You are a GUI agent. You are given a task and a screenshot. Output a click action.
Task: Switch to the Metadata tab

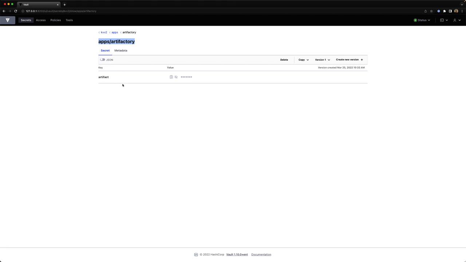click(121, 51)
